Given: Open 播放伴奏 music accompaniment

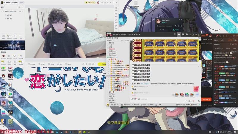Looking at the screenshot, I should pyautogui.click(x=135, y=105).
